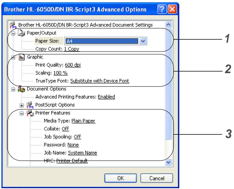
Task: Open the Paper Size dropdown arrow
Action: 143,41
